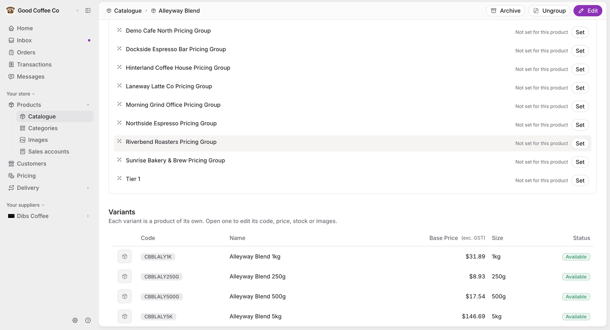Click the Good Coffee Co logo icon

pyautogui.click(x=11, y=11)
